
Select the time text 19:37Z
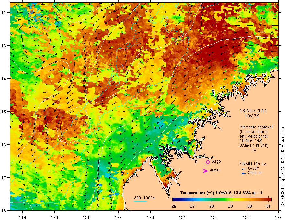pyautogui.click(x=252, y=116)
